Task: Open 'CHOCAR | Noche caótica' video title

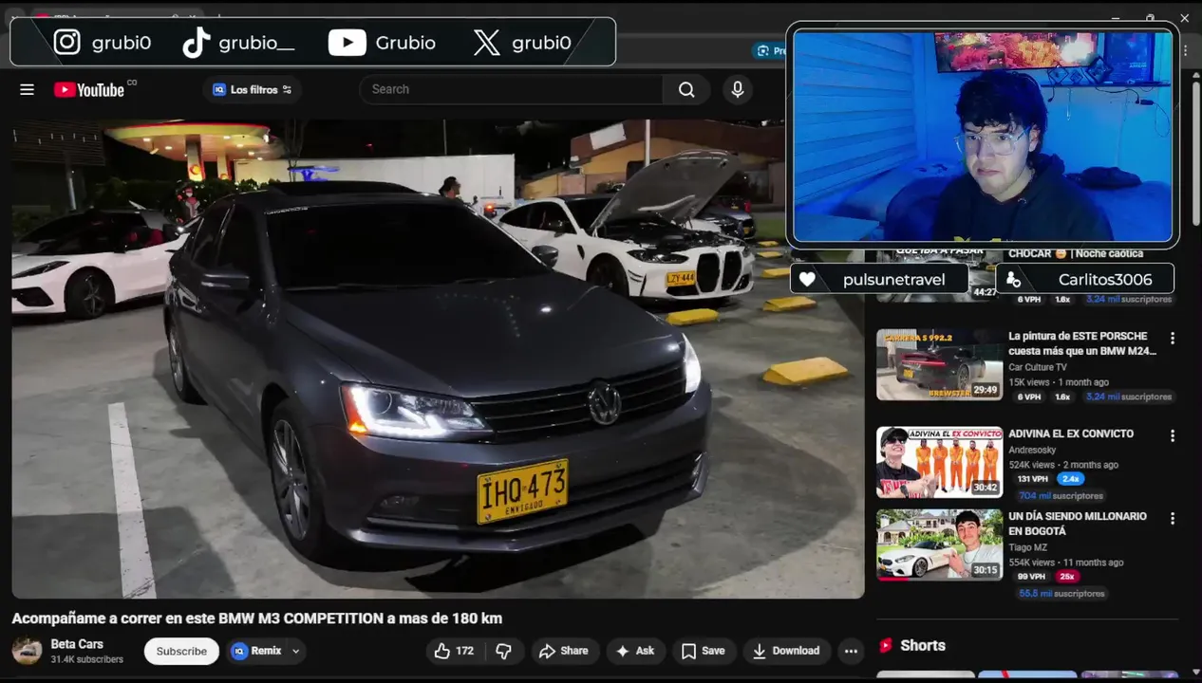Action: [x=1076, y=253]
